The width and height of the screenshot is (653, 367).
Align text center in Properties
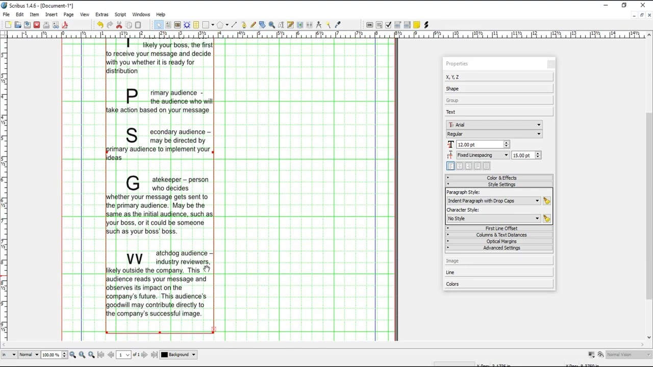tap(460, 166)
